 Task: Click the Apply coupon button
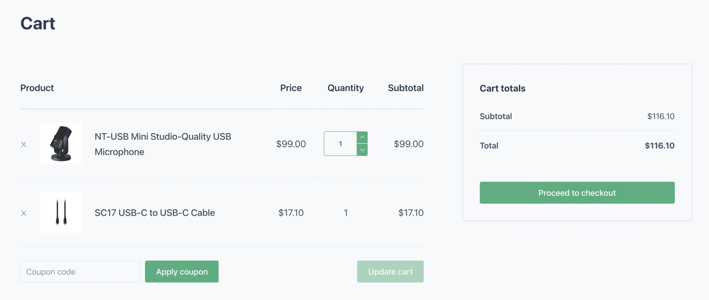(x=181, y=271)
